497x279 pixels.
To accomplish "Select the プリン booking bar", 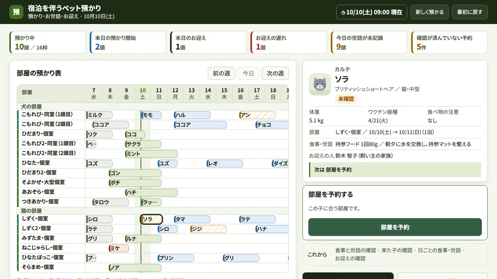I will pyautogui.click(x=176, y=258).
